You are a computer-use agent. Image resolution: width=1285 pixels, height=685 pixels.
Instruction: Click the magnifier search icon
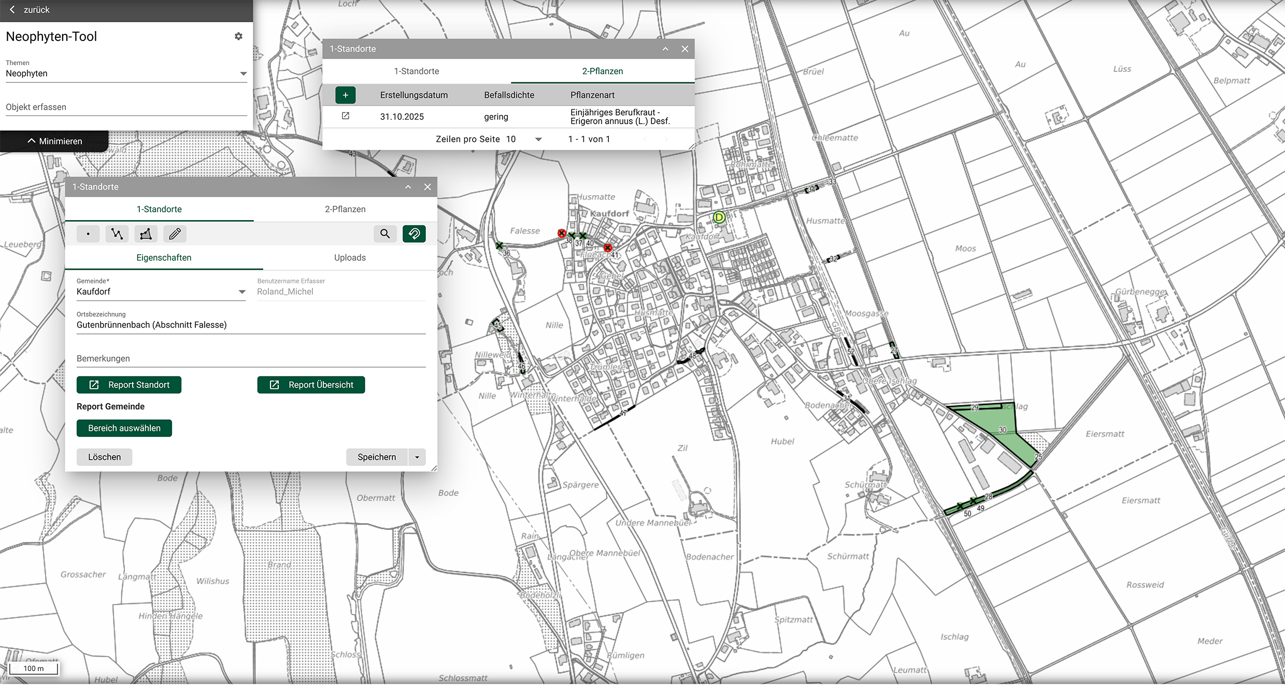385,234
